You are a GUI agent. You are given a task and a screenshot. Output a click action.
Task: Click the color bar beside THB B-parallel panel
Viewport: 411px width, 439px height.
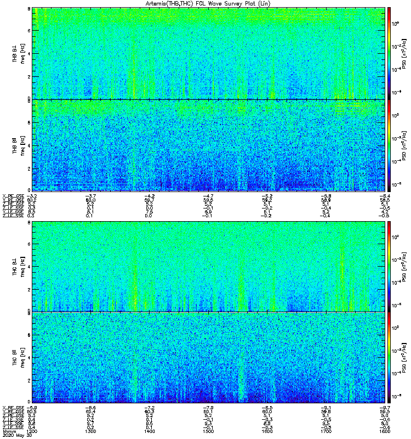(389, 145)
